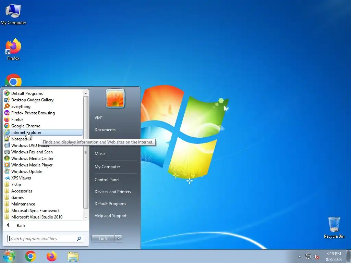Click the programs list scroll-down arrow

pos(86,217)
